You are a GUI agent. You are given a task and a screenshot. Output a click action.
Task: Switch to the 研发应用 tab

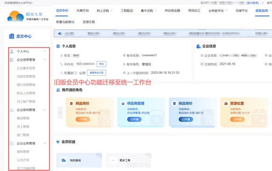tap(262, 11)
